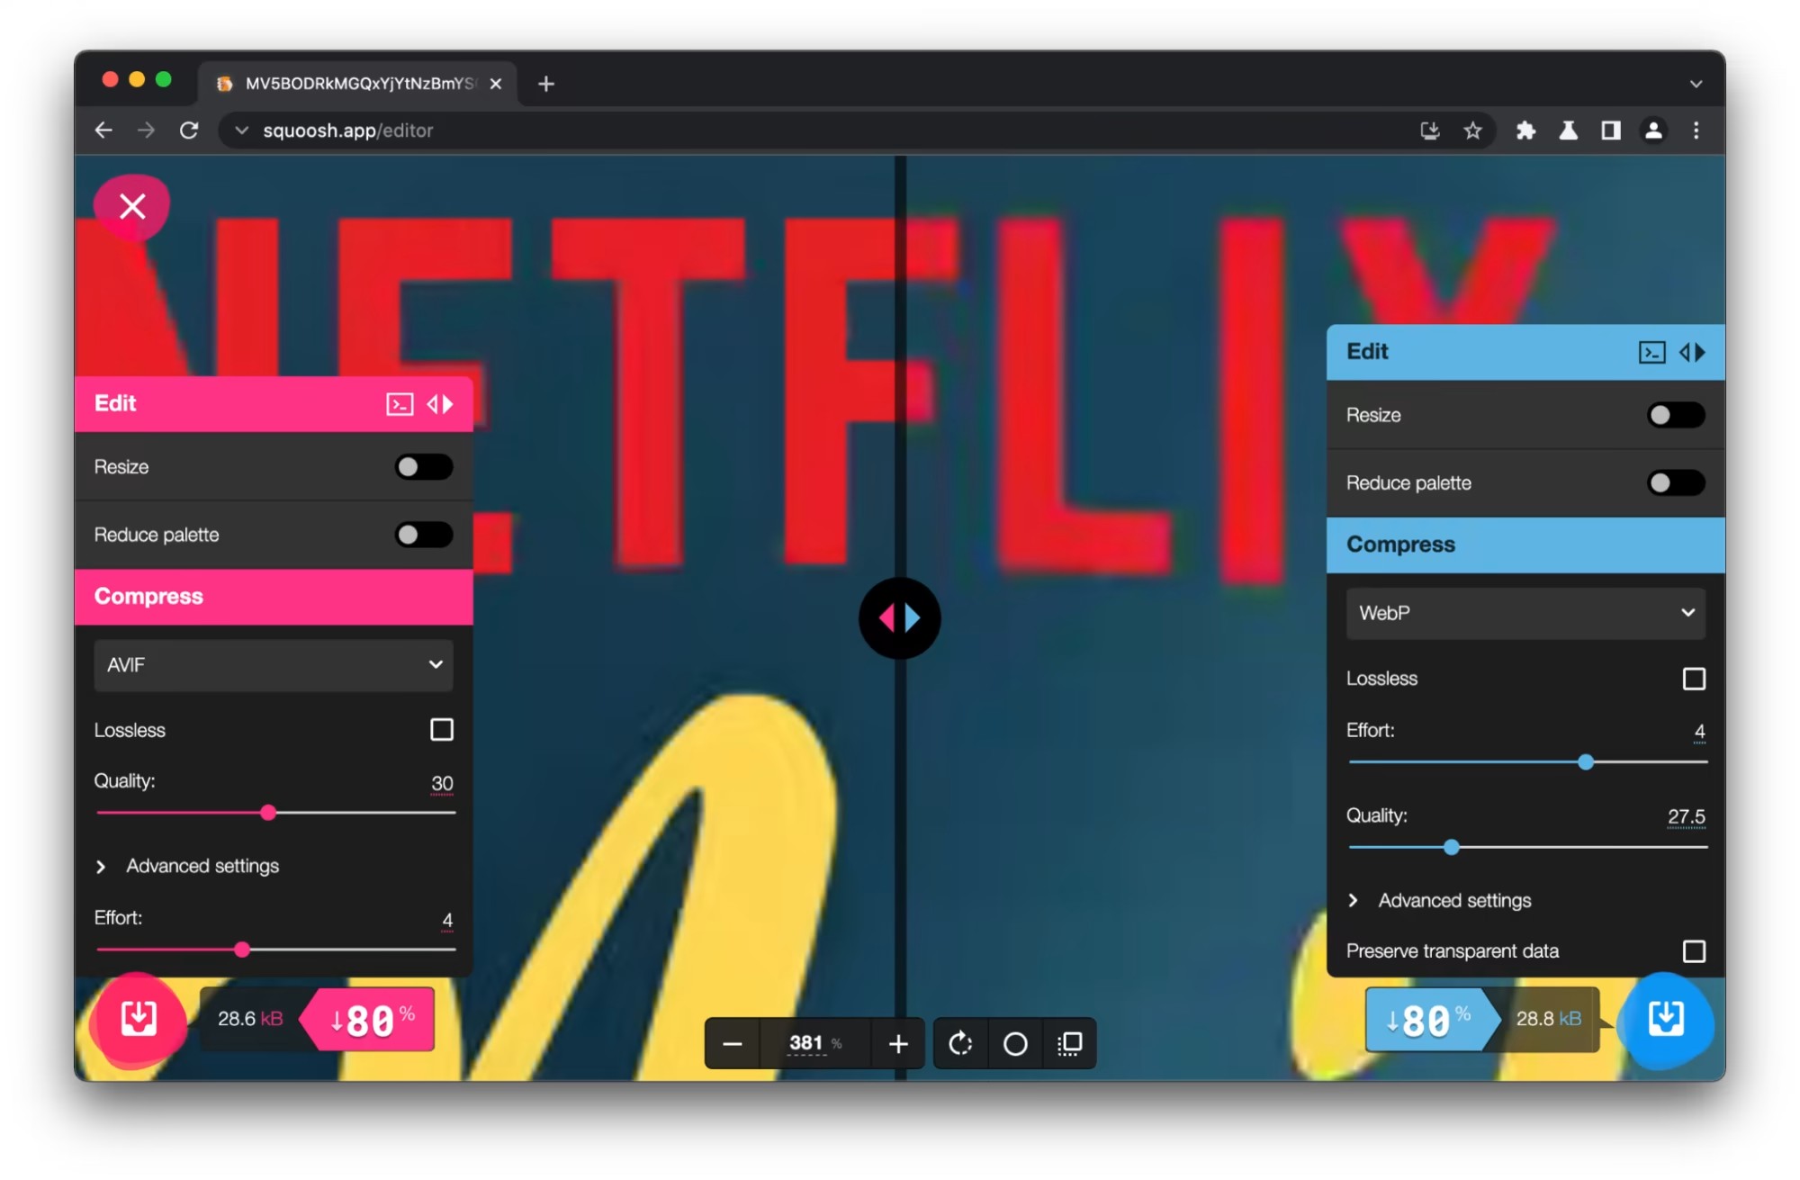Screen dimensions: 1800x1180
Task: Enable Reduce palette toggle in left panel
Action: (424, 535)
